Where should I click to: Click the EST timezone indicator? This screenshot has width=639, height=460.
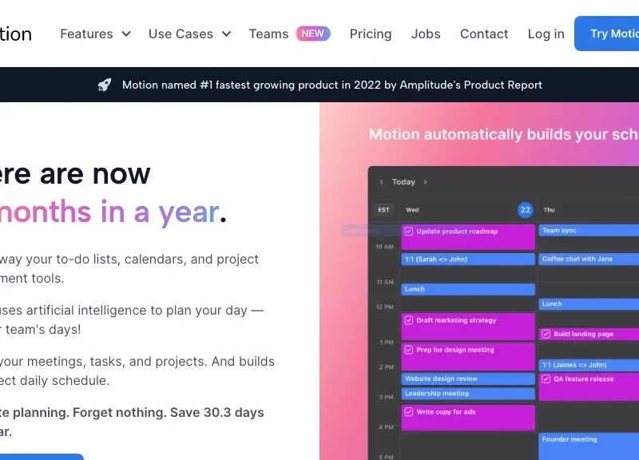[x=383, y=210]
